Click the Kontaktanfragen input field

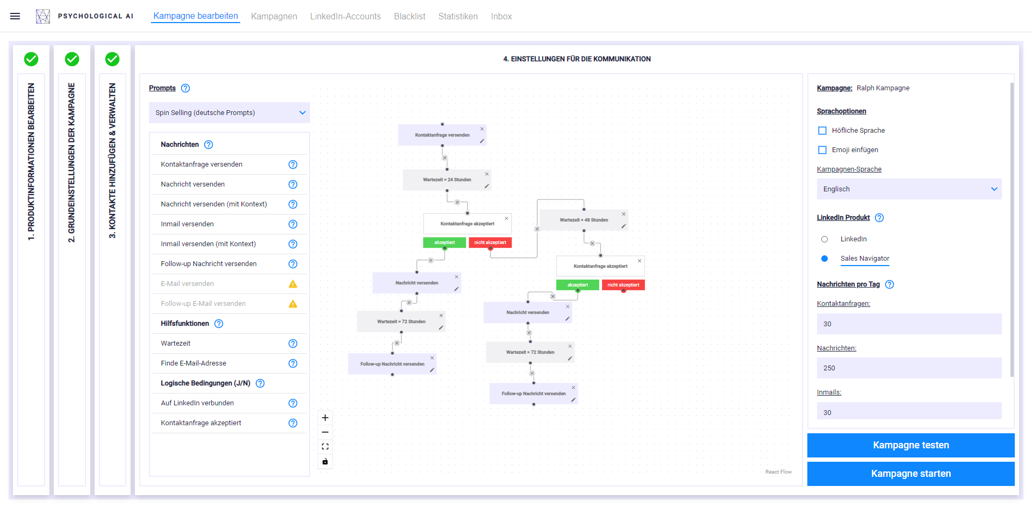pos(909,324)
